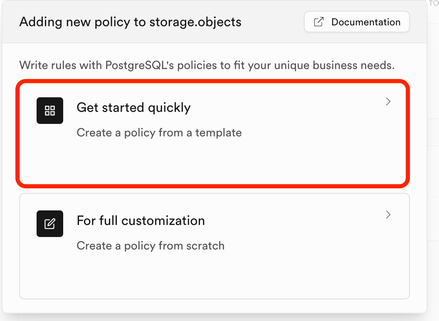
Task: Click the "template" word in the first option
Action: [x=218, y=133]
